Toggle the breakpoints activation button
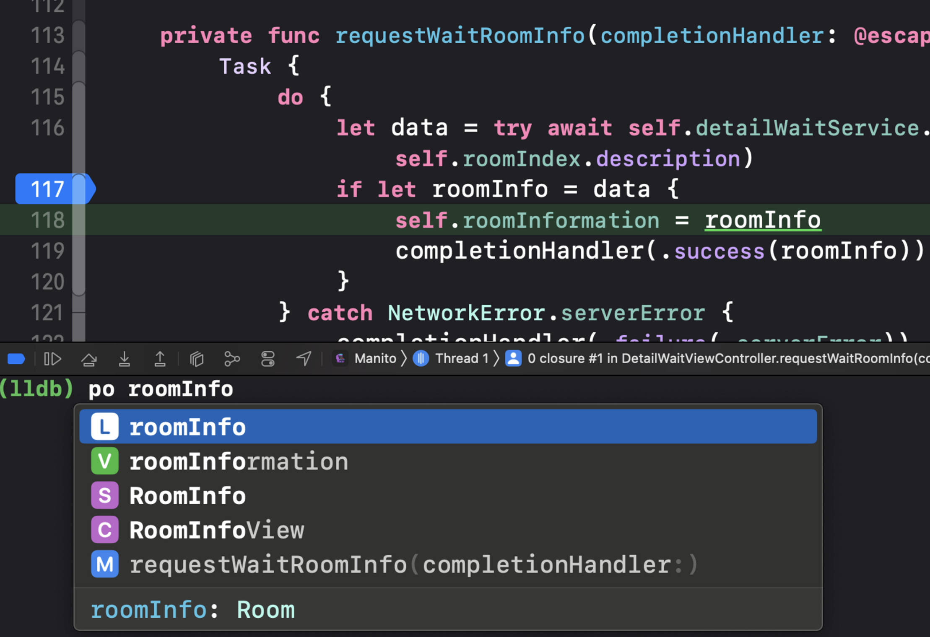The height and width of the screenshot is (637, 930). tap(16, 359)
